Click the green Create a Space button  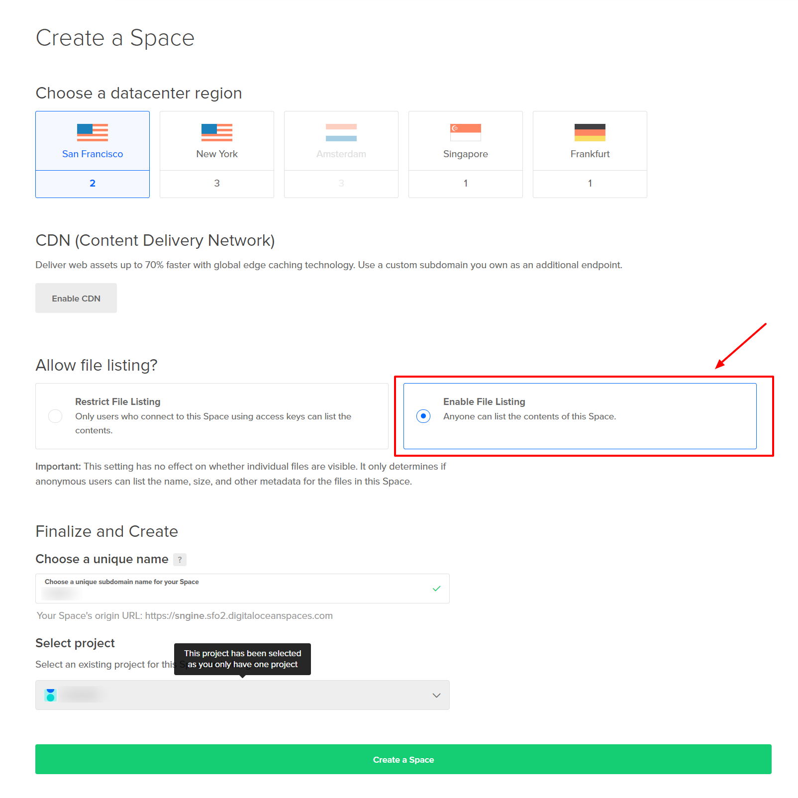[403, 759]
